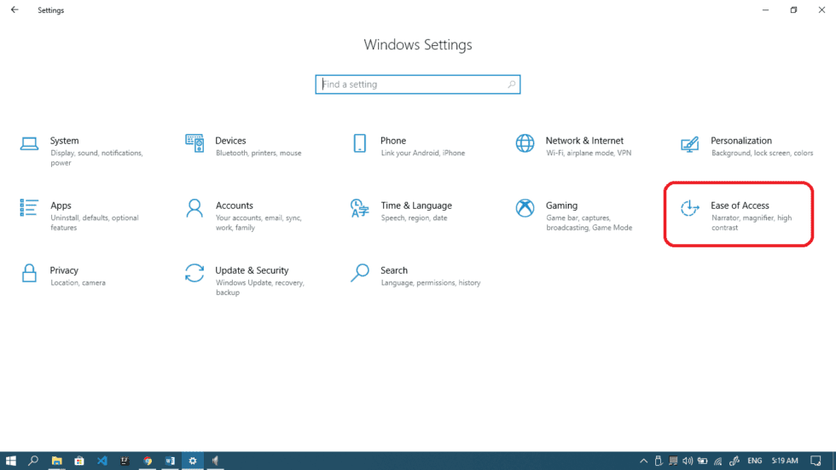Image resolution: width=836 pixels, height=470 pixels.
Task: Launch File Explorer from the taskbar
Action: (x=56, y=461)
